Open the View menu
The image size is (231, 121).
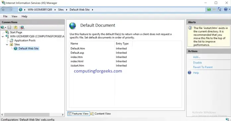click(15, 16)
